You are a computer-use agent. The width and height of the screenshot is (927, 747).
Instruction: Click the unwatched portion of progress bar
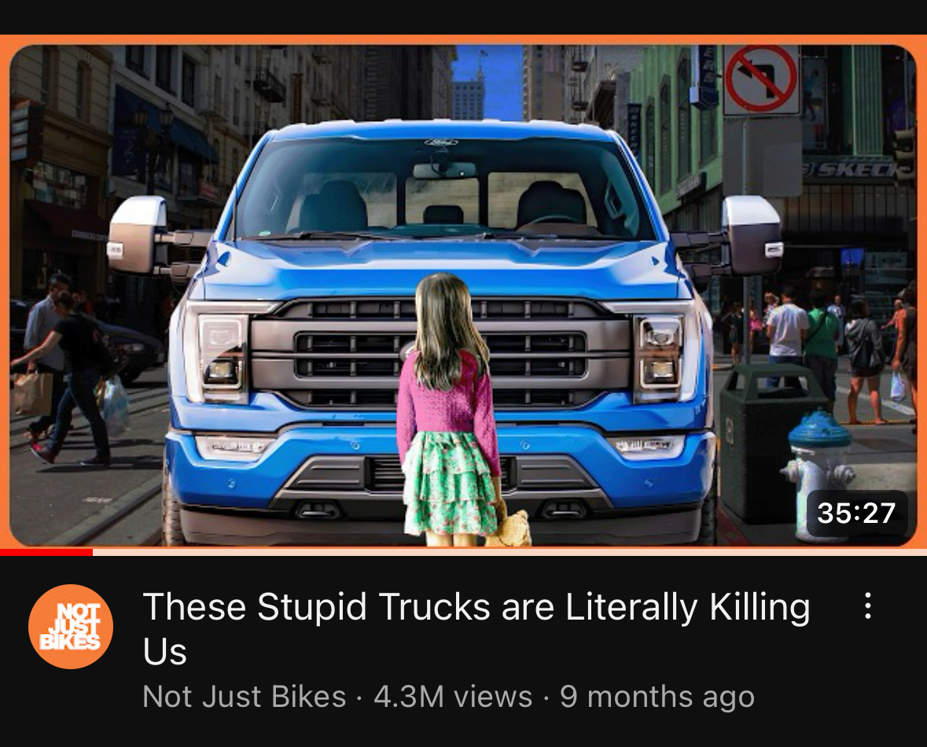(509, 553)
